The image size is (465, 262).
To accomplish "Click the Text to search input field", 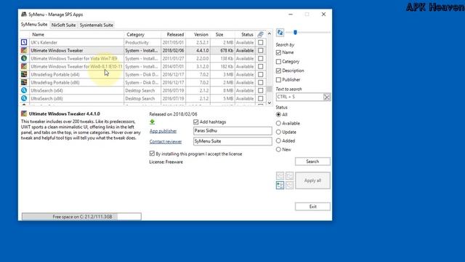I will coord(299,97).
